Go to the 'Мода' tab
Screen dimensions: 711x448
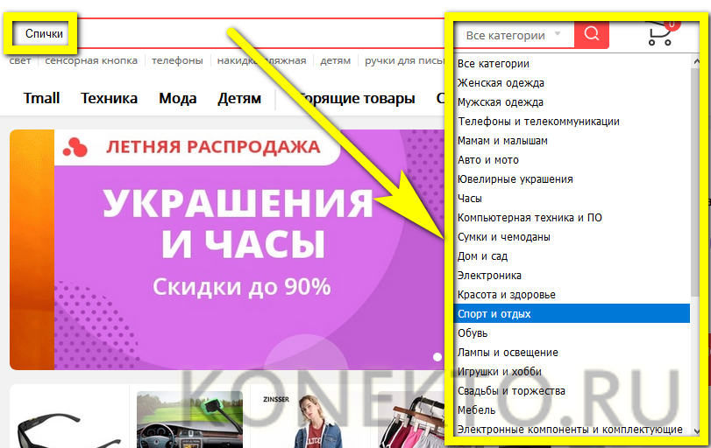tap(177, 98)
